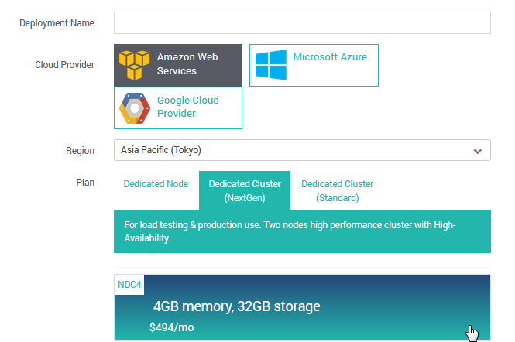The width and height of the screenshot is (515, 342).
Task: Click the AWS cubes logo icon
Action: coord(134,65)
